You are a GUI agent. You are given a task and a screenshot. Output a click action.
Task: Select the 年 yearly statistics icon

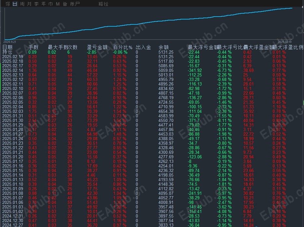click(43, 4)
